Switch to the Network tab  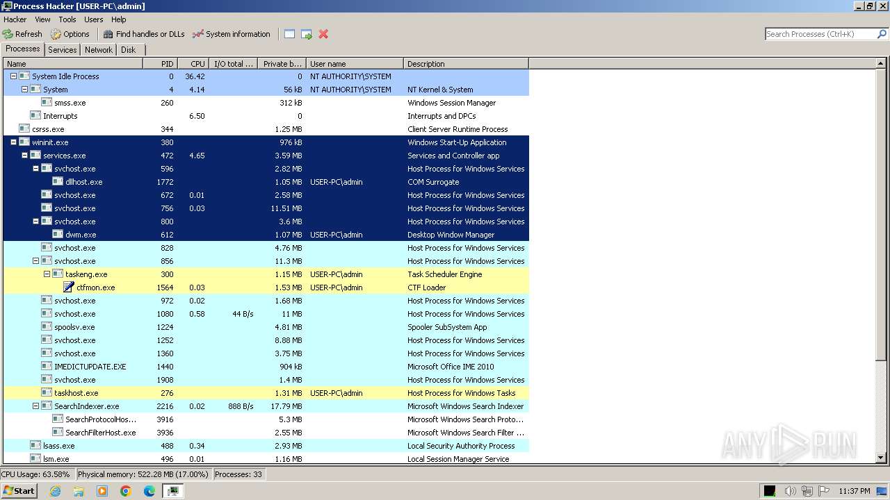[99, 50]
